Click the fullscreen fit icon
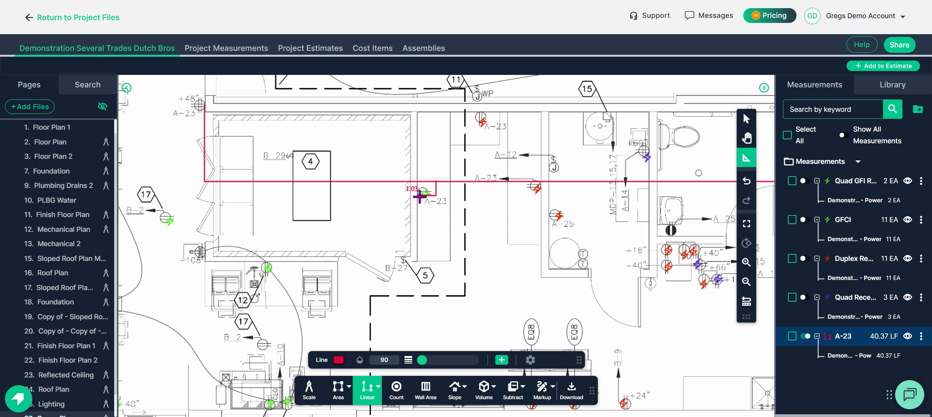This screenshot has width=932, height=417. 746,224
